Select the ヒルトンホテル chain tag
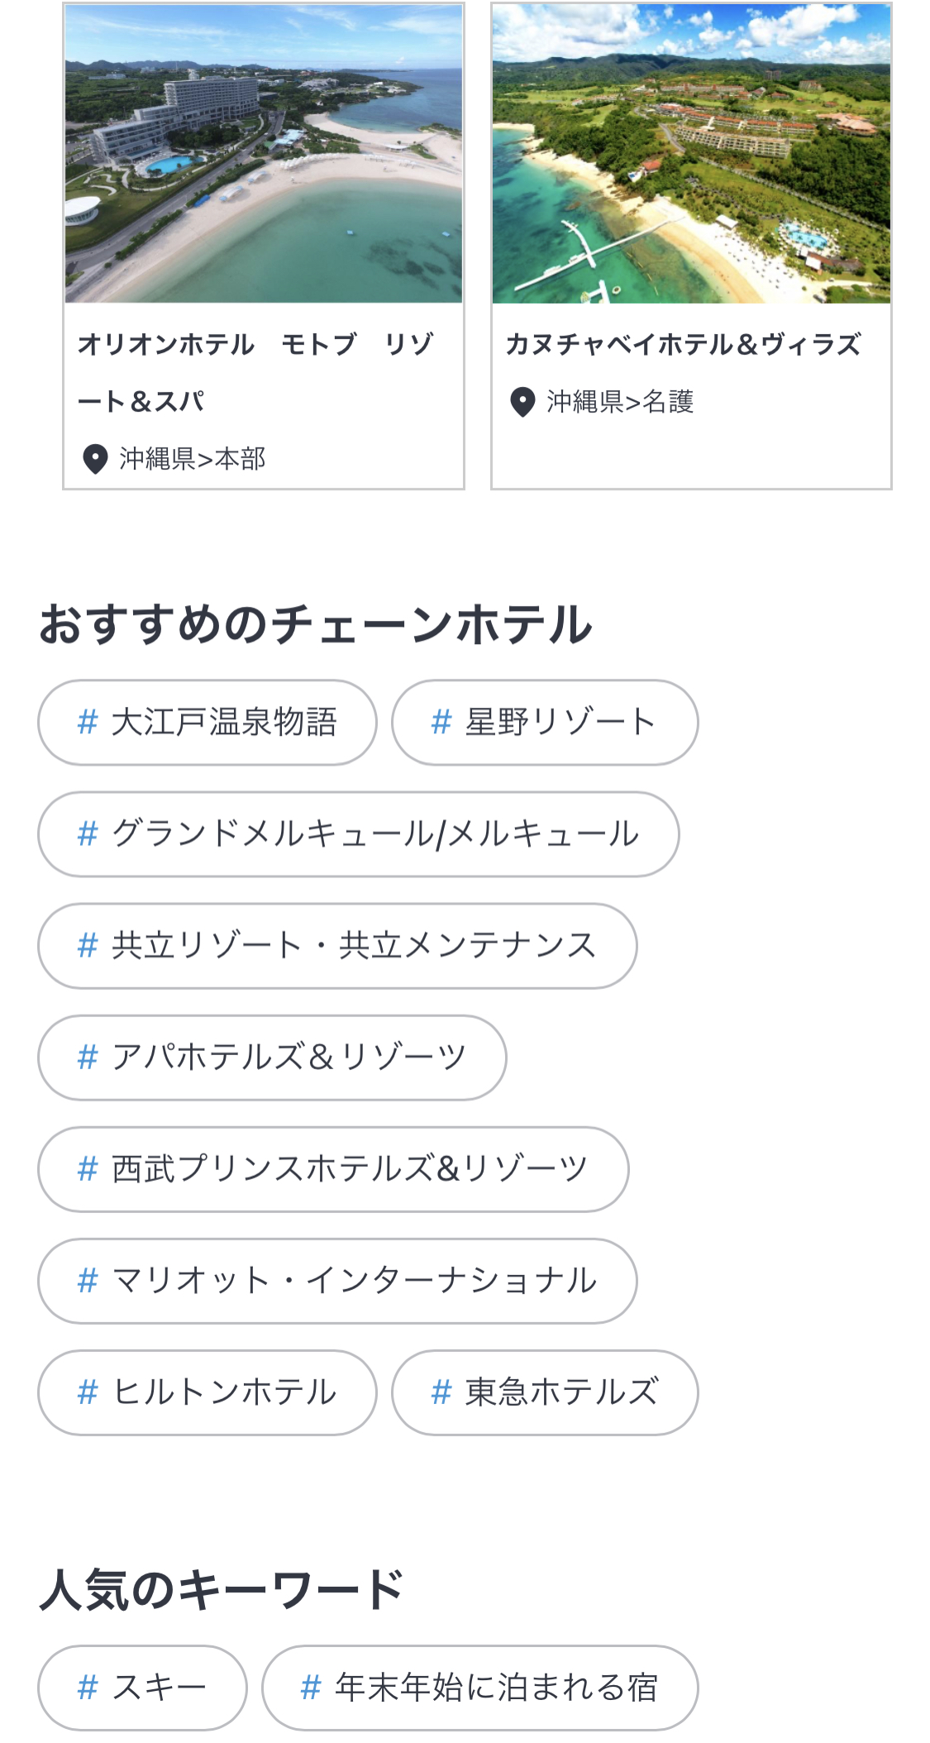 [207, 1392]
